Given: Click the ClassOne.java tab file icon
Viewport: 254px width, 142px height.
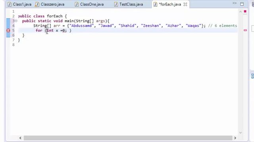Looking at the screenshot, I should pyautogui.click(x=77, y=4).
